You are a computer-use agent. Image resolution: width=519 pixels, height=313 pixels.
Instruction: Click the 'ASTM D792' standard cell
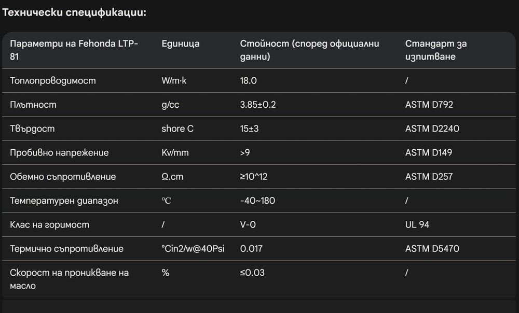pyautogui.click(x=429, y=105)
